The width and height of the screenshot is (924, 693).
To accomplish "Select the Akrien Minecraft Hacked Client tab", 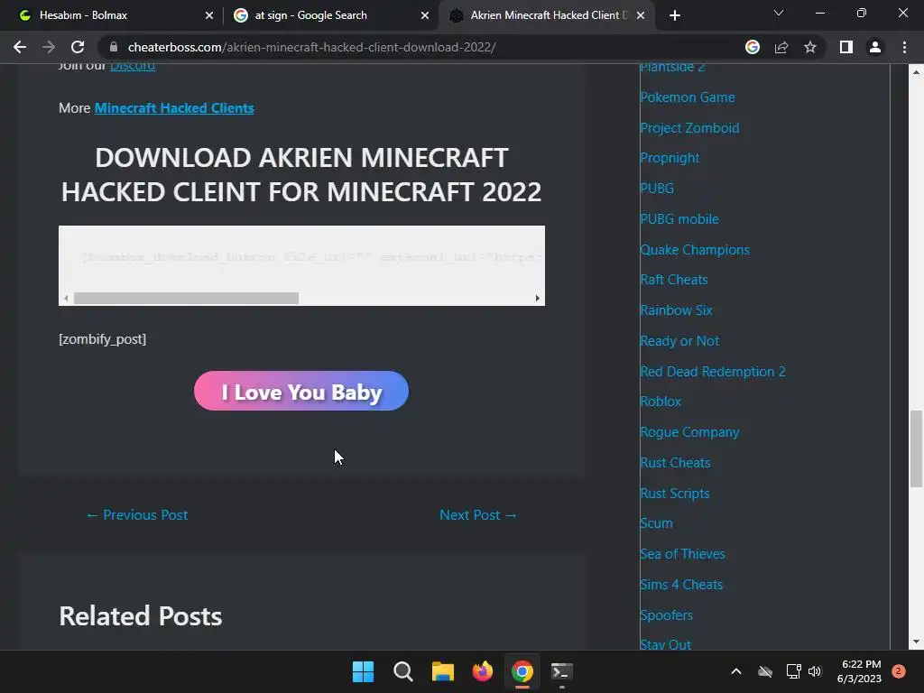I will point(547,15).
